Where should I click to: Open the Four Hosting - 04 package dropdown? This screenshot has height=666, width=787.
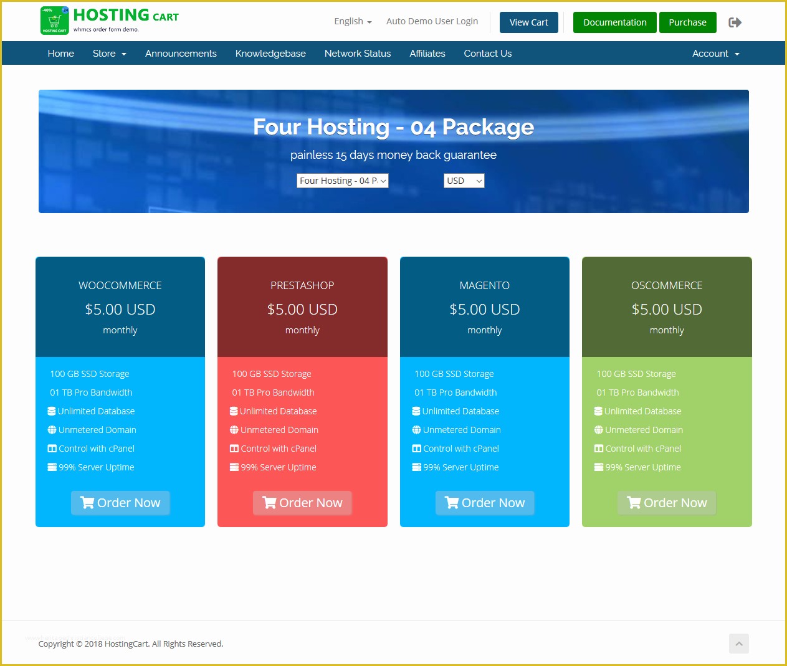point(343,181)
